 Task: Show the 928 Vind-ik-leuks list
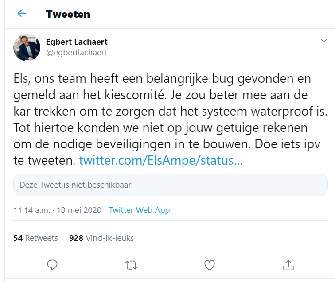[x=101, y=238]
